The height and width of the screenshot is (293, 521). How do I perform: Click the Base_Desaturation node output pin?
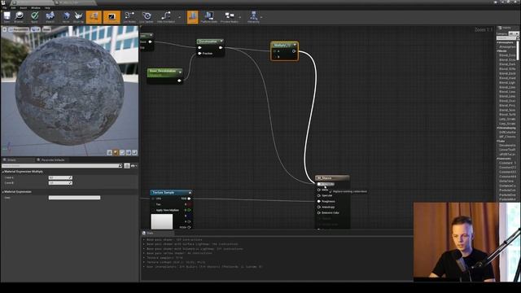pos(179,81)
